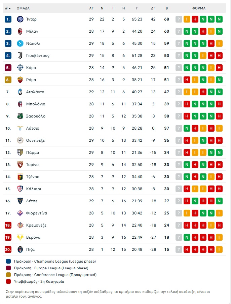Open the Νάπολι team page link
The height and width of the screenshot is (304, 231).
coord(33,43)
